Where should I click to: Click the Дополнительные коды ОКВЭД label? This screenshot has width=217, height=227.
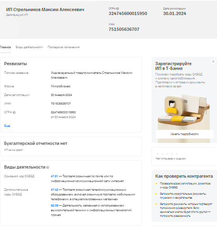[16, 192]
